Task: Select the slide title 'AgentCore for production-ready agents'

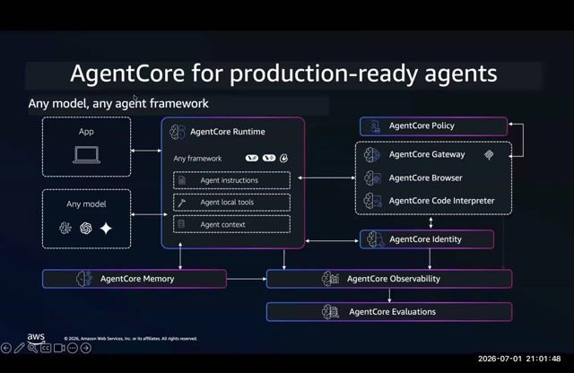Action: pyautogui.click(x=283, y=74)
